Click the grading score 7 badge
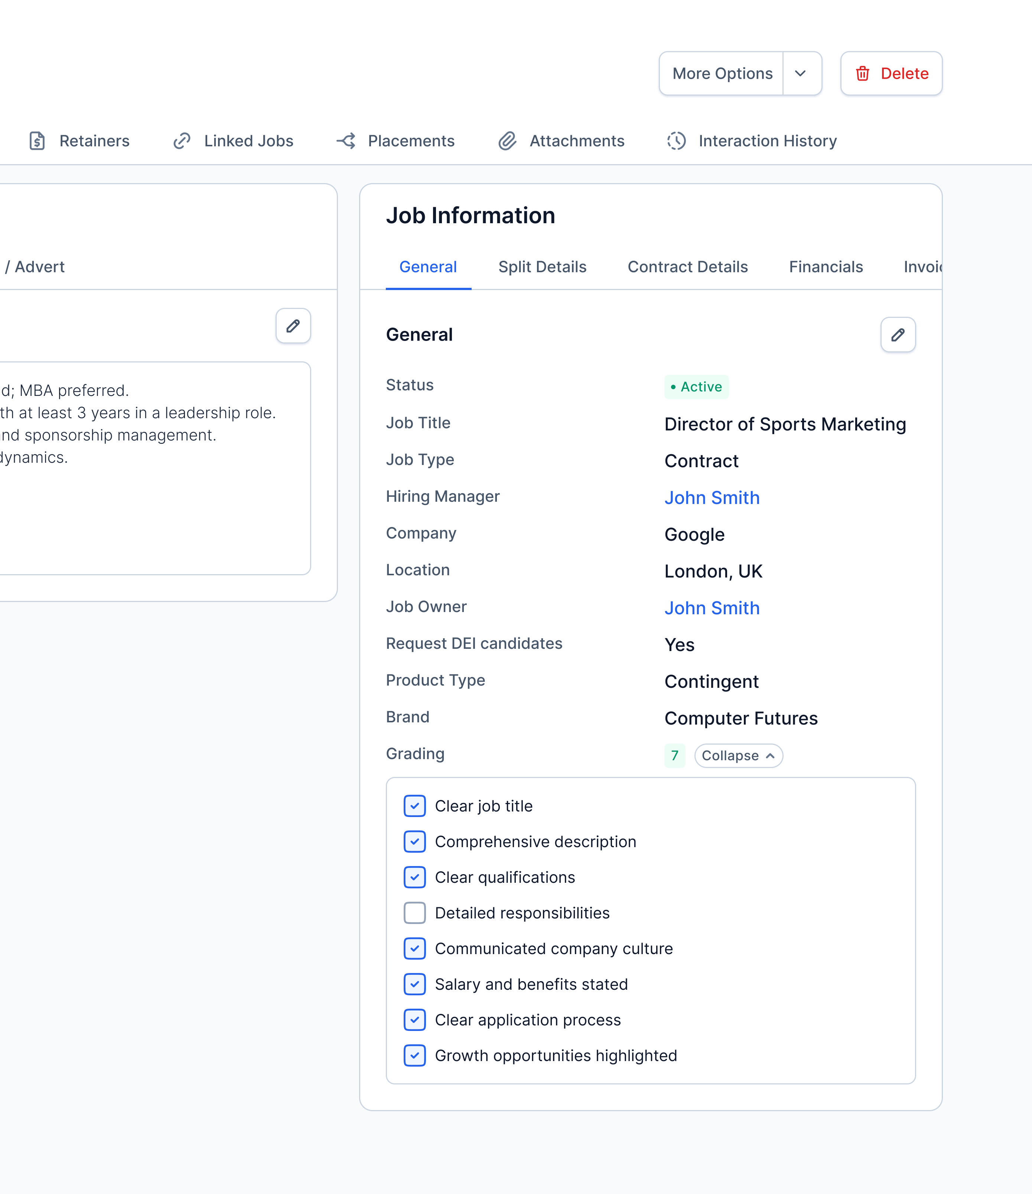The width and height of the screenshot is (1032, 1194). pos(674,755)
